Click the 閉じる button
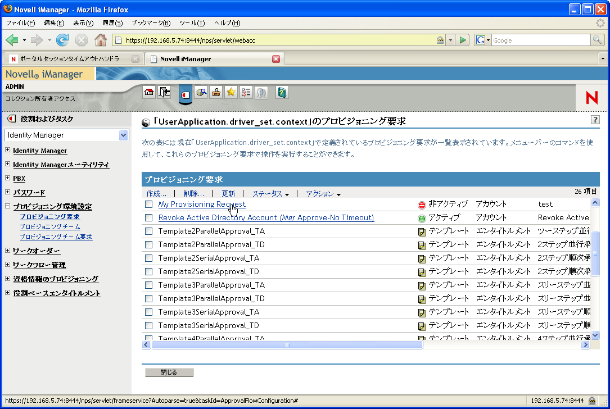The width and height of the screenshot is (610, 409). pos(169,372)
